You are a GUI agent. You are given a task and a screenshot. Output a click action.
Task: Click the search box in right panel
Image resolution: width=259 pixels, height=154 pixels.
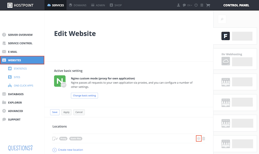pos(222,19)
